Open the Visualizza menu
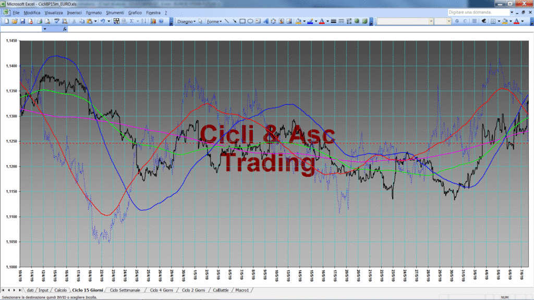The width and height of the screenshot is (534, 300). [54, 12]
